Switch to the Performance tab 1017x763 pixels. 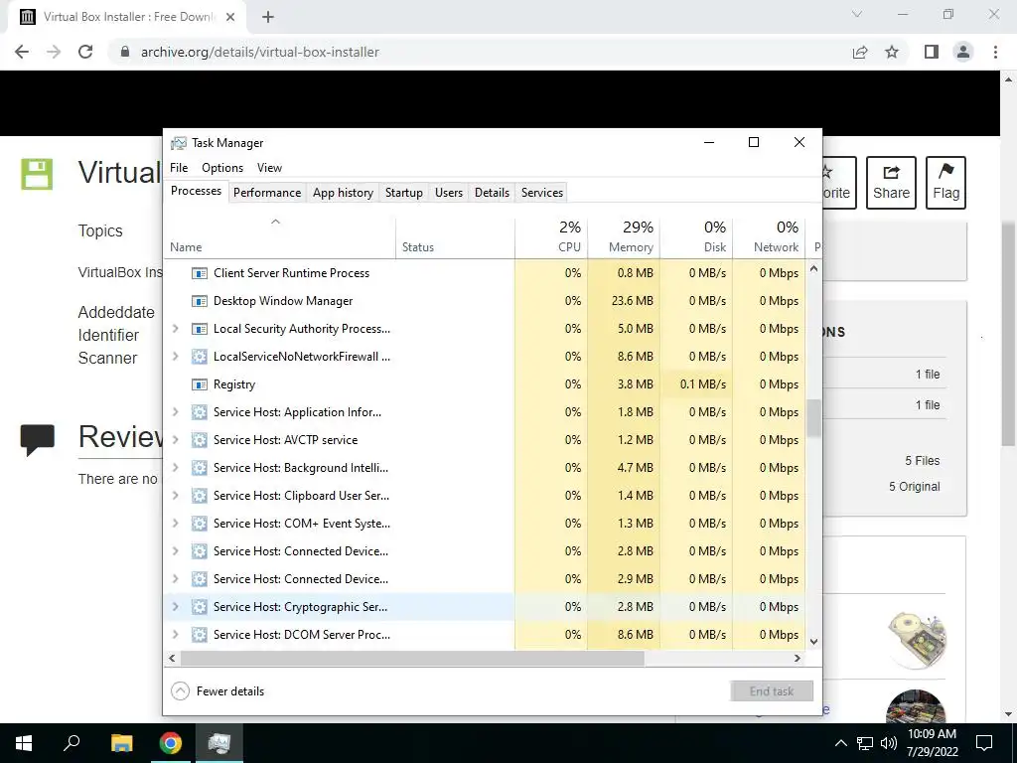coord(267,193)
